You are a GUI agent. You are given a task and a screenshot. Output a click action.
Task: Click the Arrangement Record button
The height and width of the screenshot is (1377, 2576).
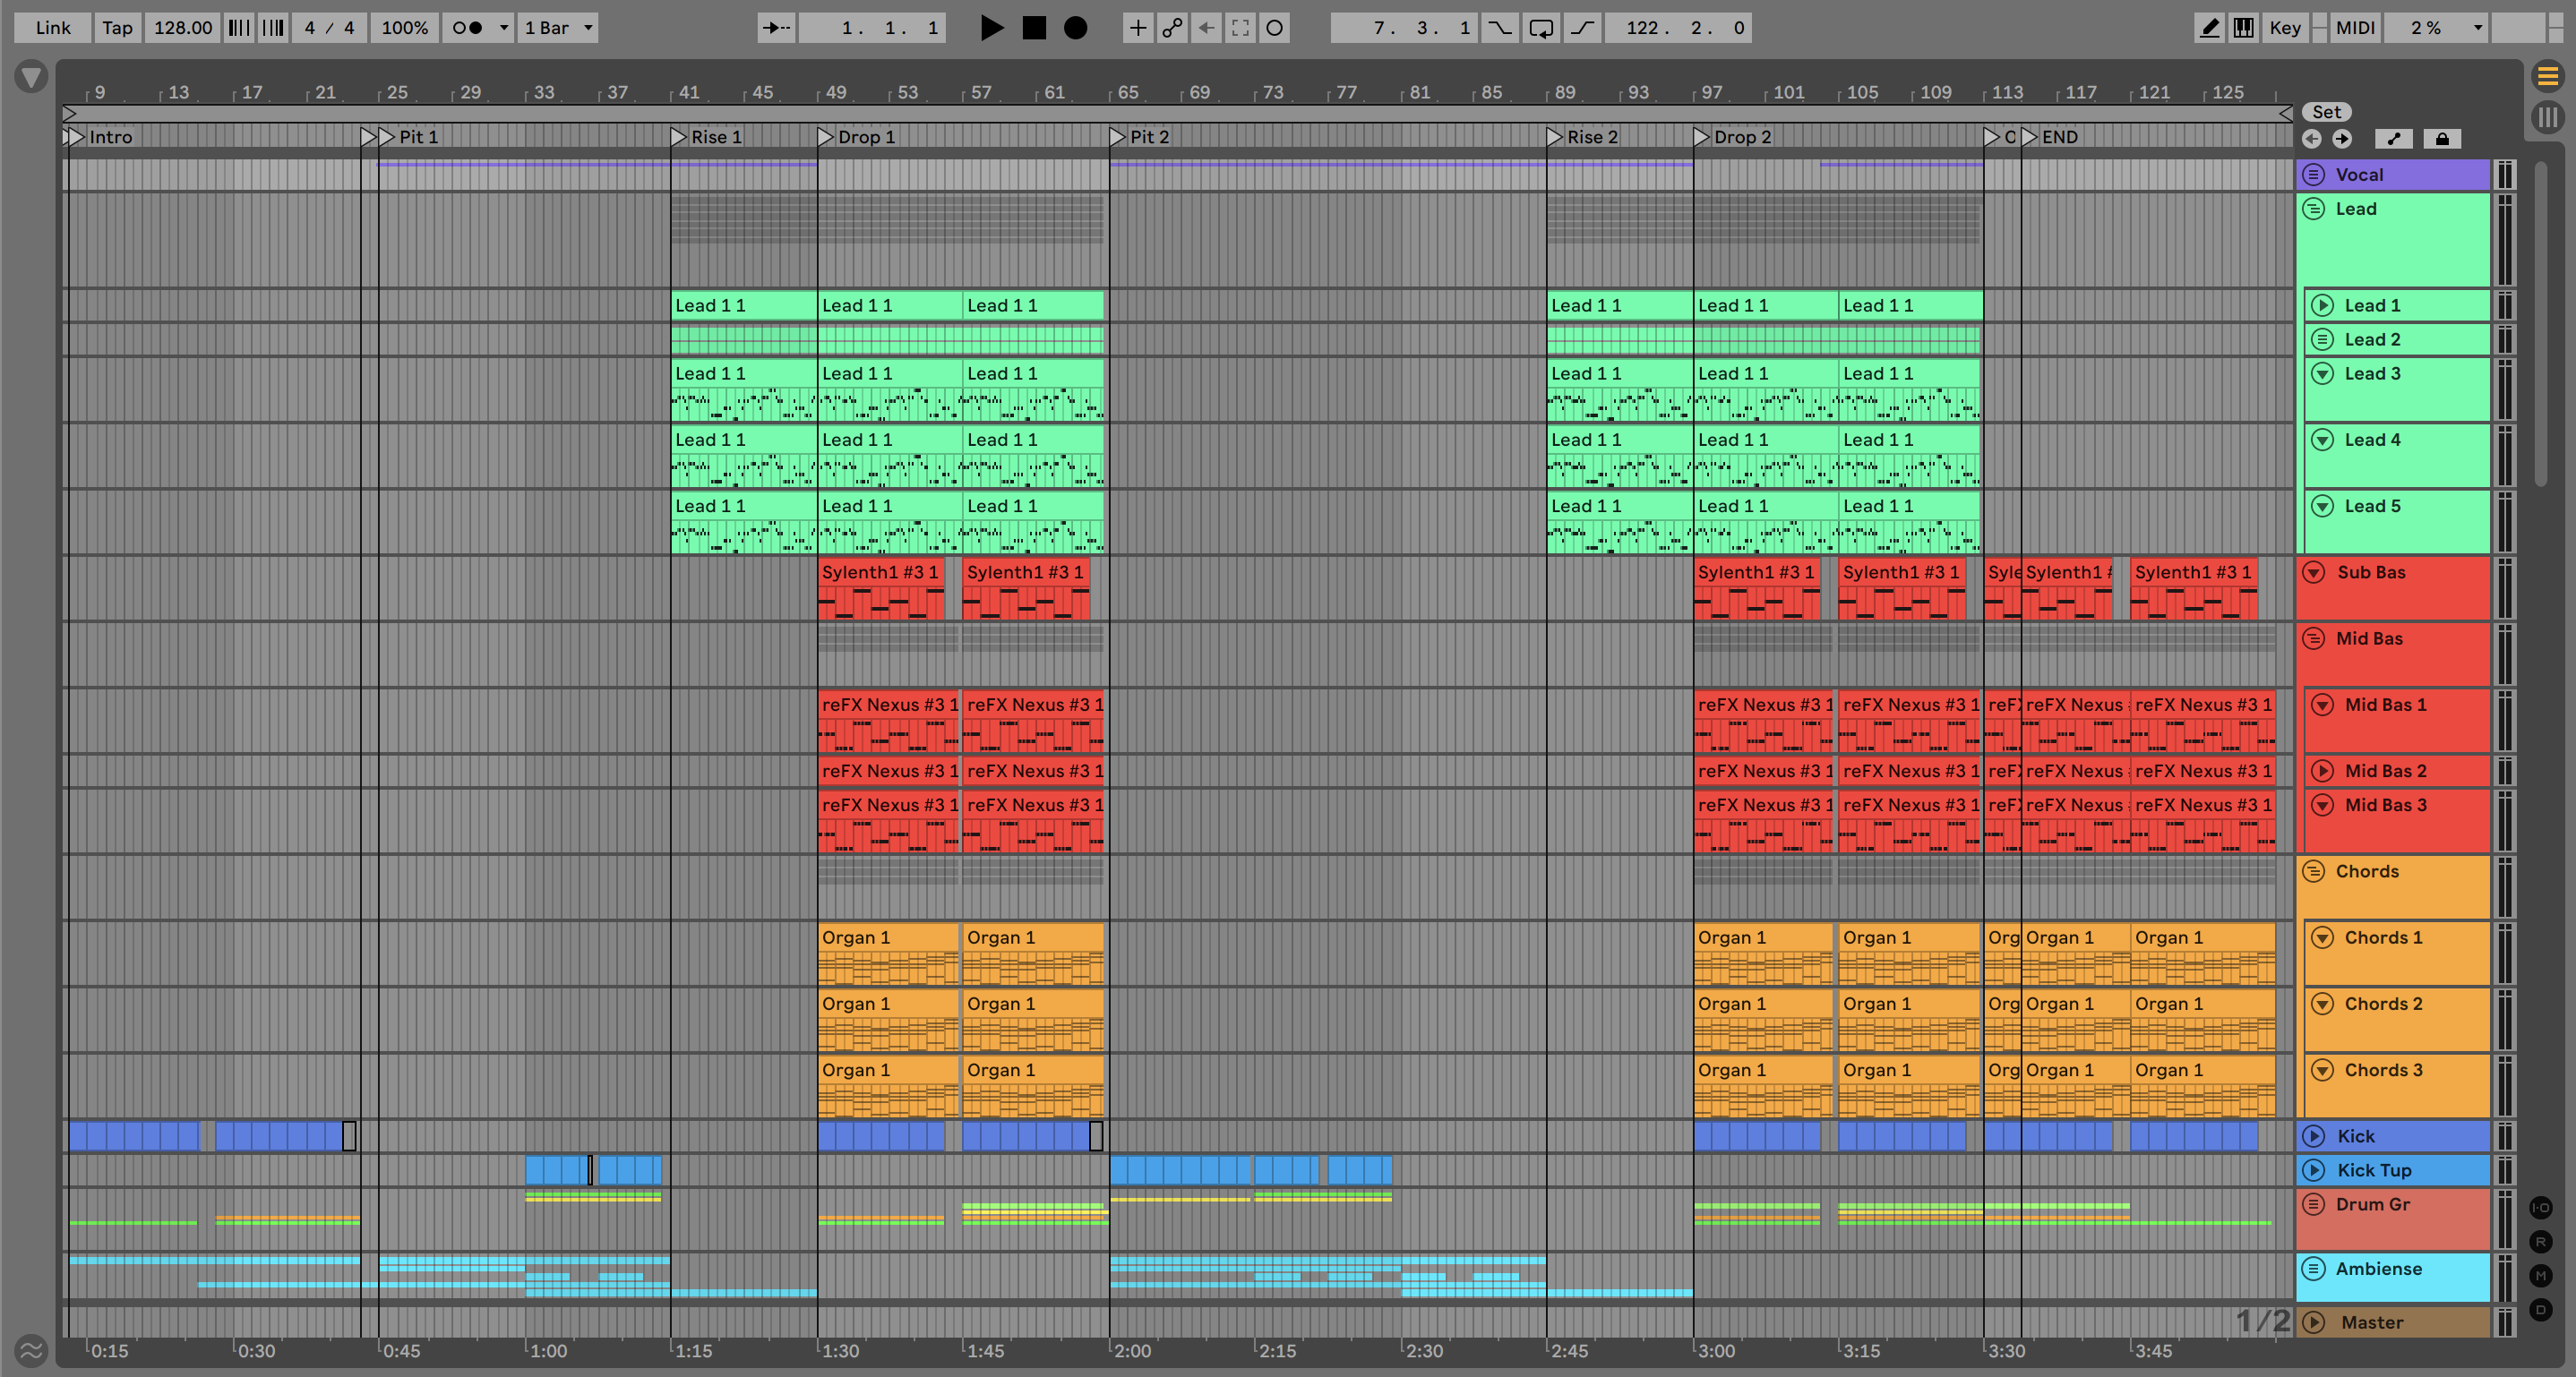(x=1075, y=28)
